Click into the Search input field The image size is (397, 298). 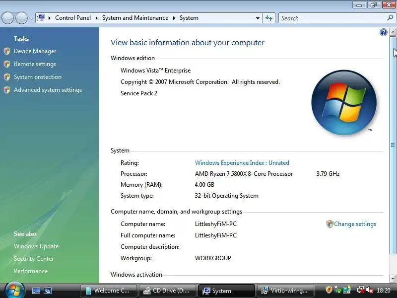(x=333, y=18)
